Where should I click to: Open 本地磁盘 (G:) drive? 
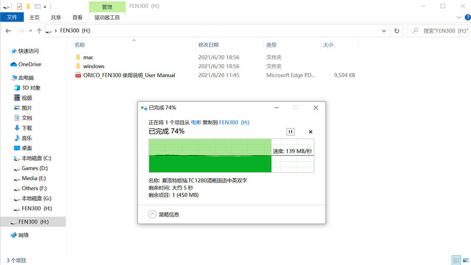coord(36,198)
